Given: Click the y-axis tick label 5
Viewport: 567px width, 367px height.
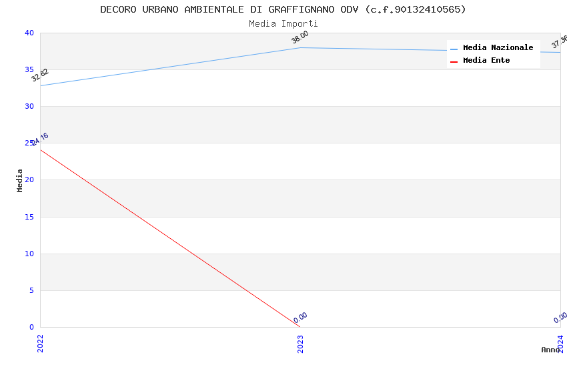Looking at the screenshot, I should (x=32, y=290).
